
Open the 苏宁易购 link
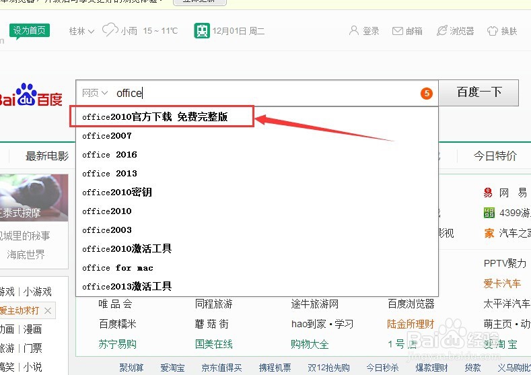(x=117, y=344)
